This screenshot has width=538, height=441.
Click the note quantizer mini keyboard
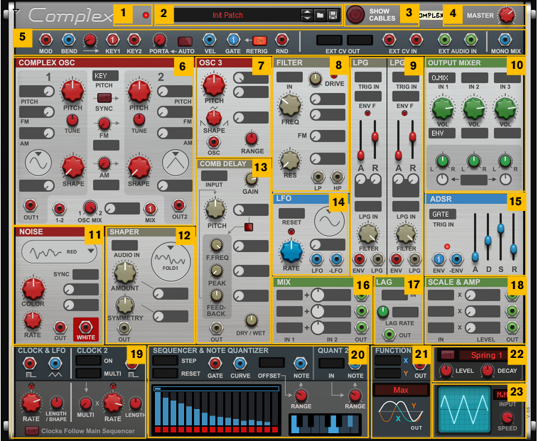[324, 424]
